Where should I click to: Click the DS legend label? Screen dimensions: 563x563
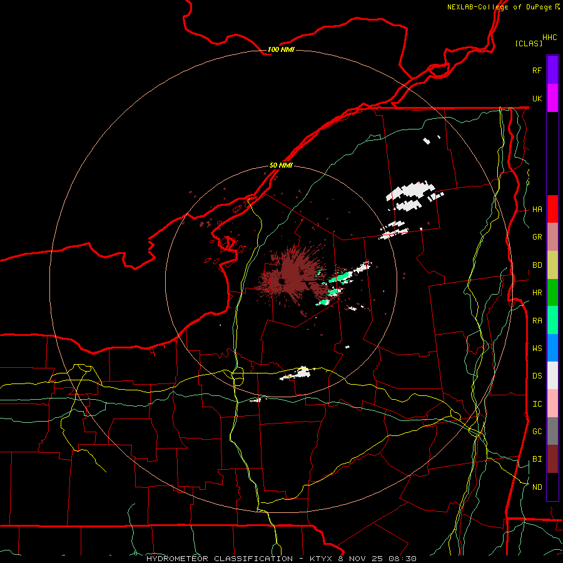click(537, 376)
